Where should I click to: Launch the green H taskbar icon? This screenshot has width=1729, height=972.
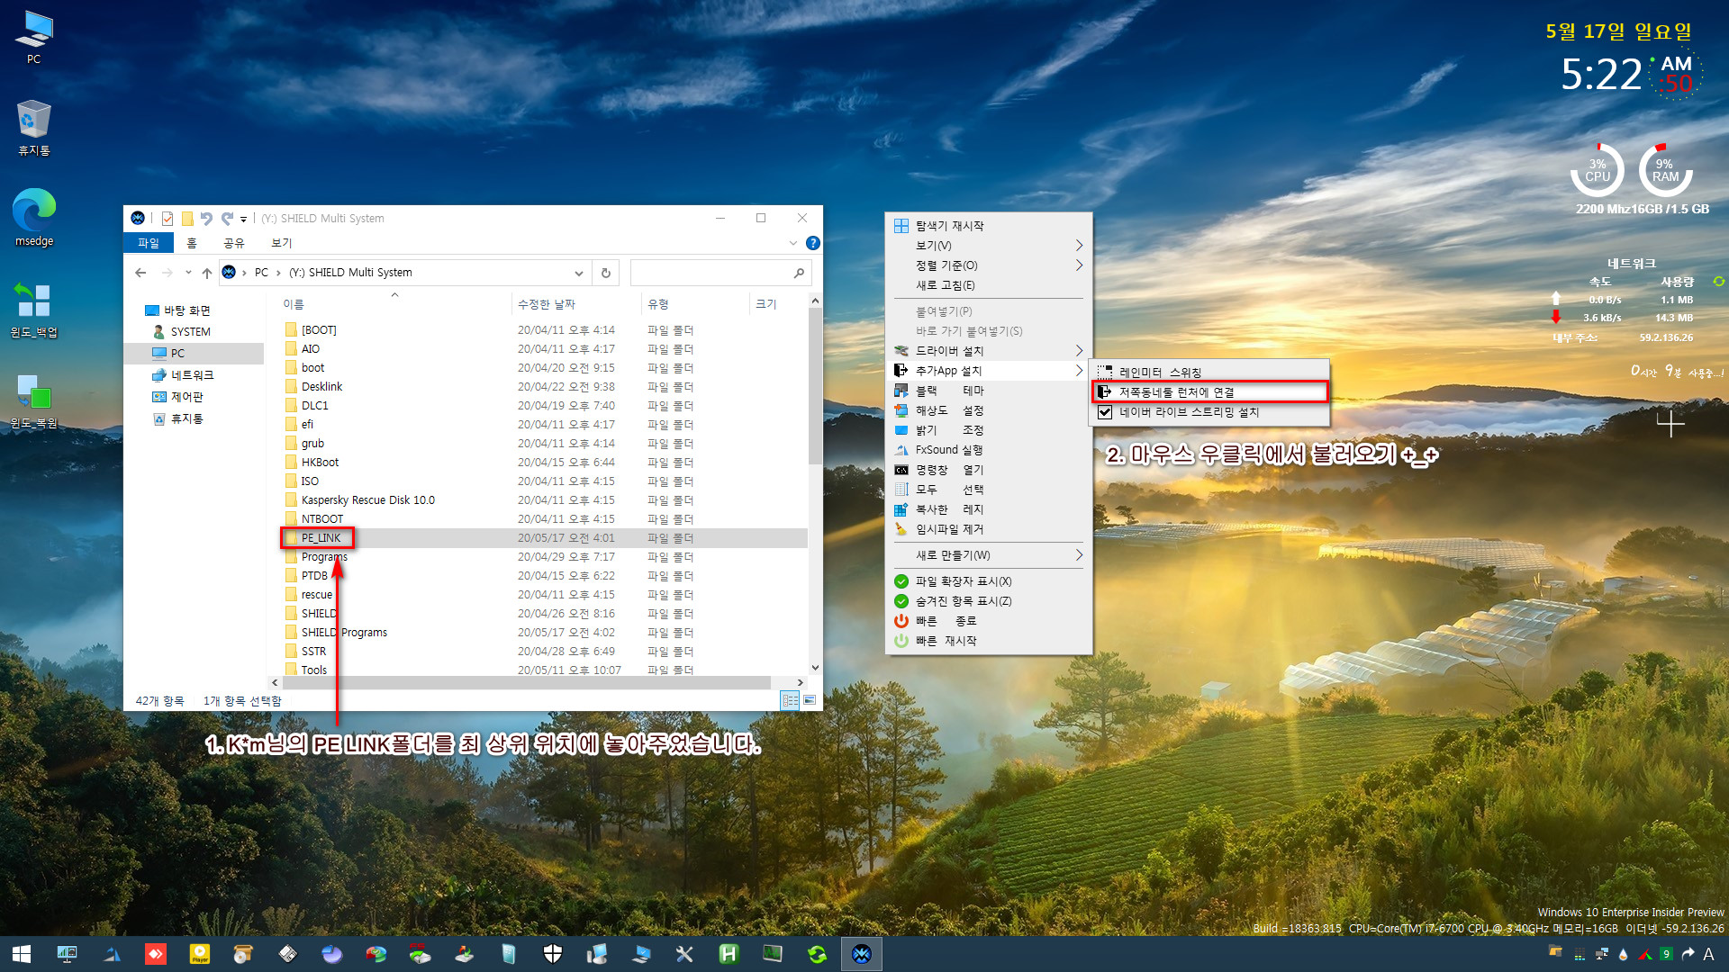pos(729,954)
